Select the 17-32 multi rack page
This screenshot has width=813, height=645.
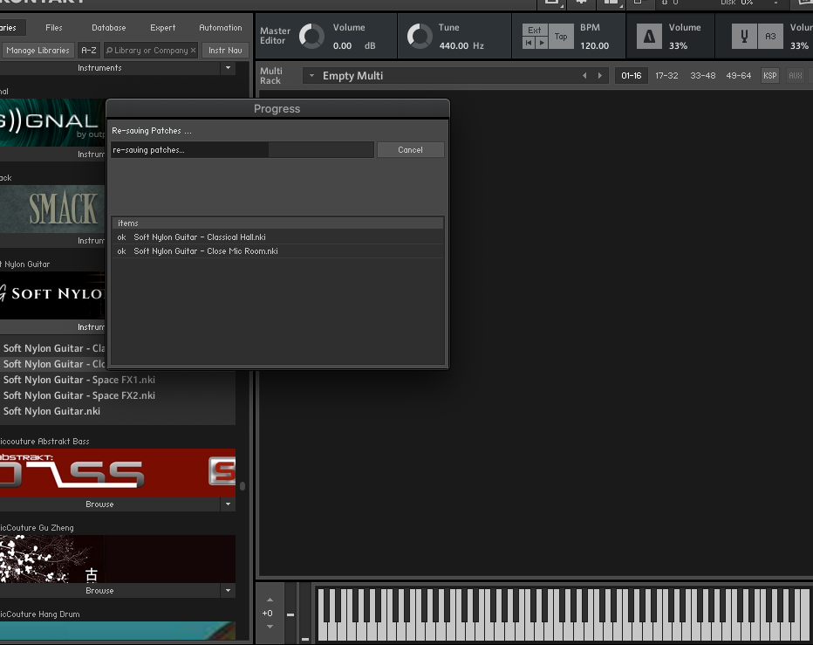click(666, 76)
